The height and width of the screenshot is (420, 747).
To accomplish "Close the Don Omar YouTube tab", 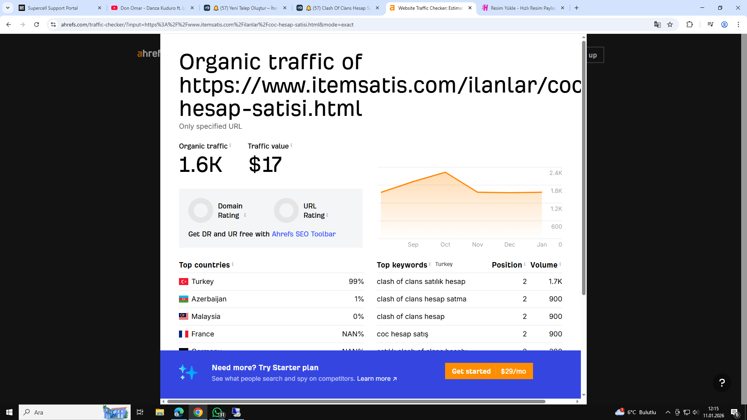I will click(x=192, y=8).
